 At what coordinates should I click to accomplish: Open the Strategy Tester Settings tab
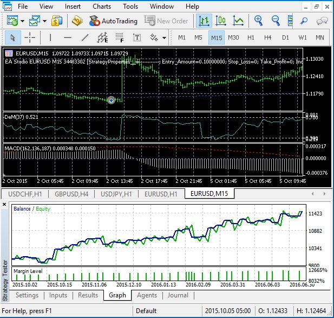point(27,295)
